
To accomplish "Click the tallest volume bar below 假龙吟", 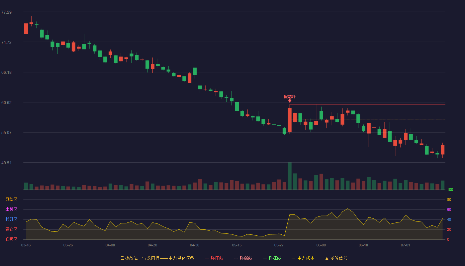I will [290, 176].
